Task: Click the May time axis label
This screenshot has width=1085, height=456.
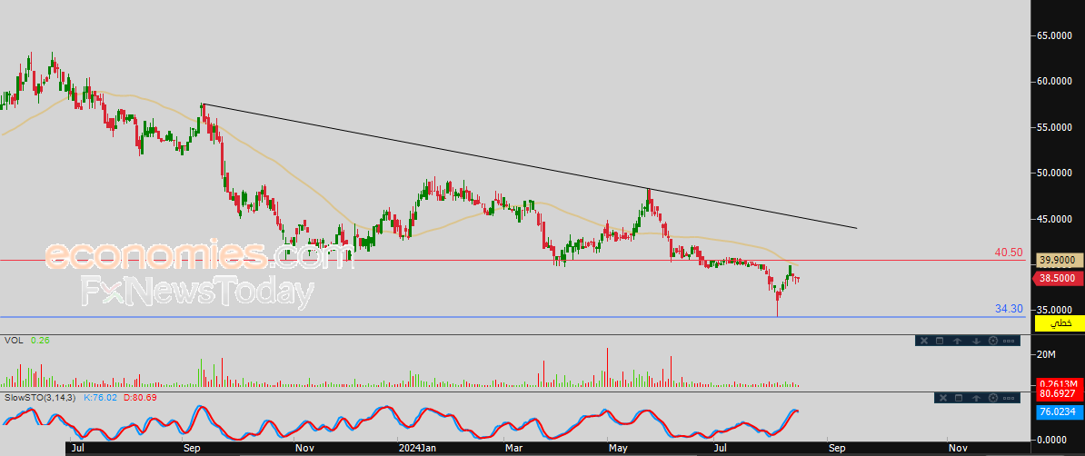Action: 617,449
